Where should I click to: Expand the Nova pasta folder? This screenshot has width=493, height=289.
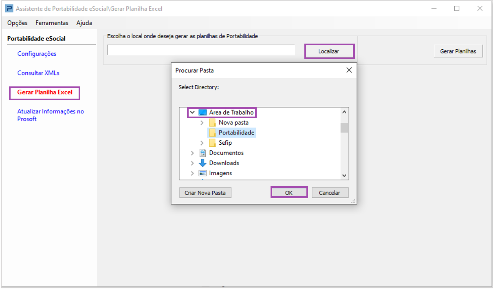click(x=202, y=122)
